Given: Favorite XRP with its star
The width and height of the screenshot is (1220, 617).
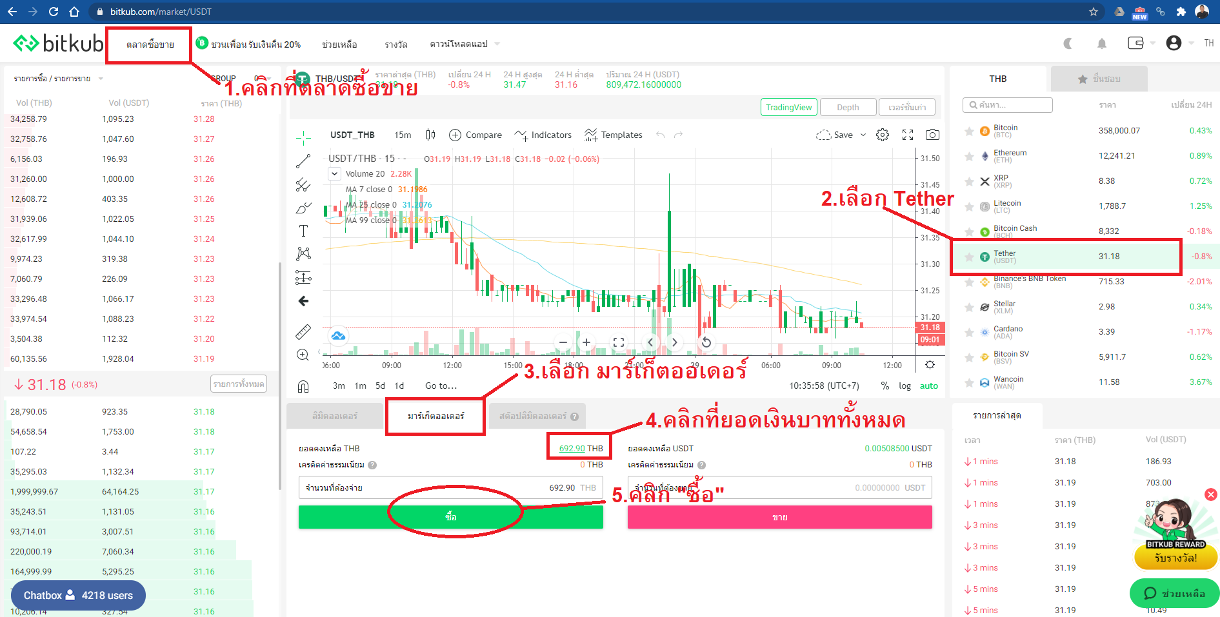Looking at the screenshot, I should pyautogui.click(x=969, y=181).
